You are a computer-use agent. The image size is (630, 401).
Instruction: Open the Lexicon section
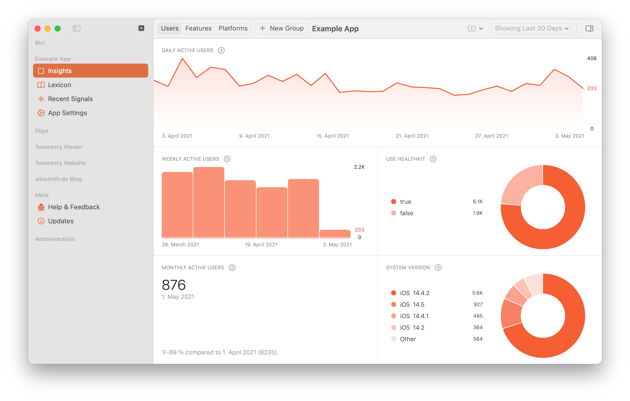91,85
